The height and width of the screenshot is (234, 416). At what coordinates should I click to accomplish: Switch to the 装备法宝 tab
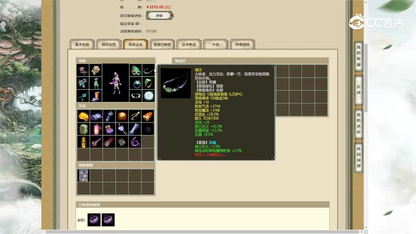135,44
